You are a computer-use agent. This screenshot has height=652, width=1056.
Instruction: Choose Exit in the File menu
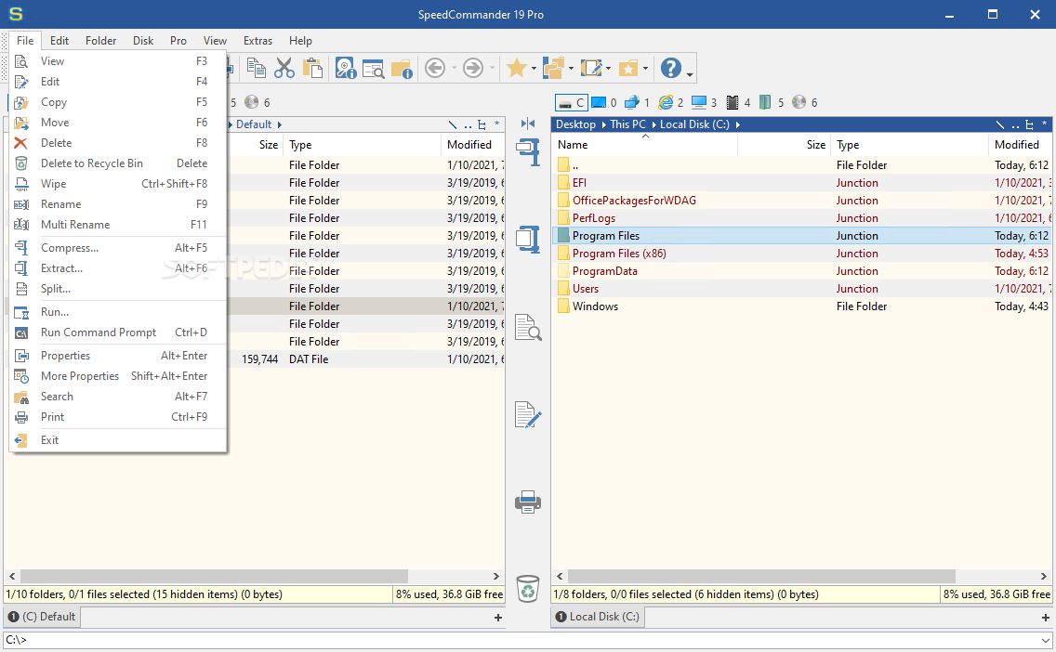coord(117,440)
